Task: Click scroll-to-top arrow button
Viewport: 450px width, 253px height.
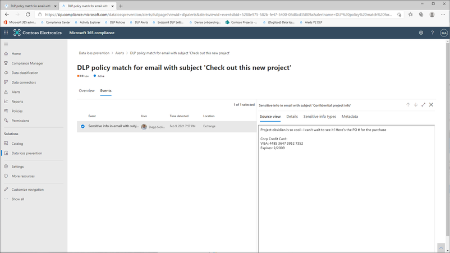Action: (x=441, y=248)
